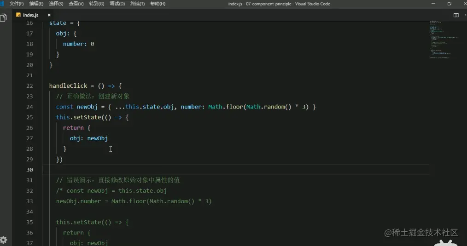Open the Explorer files icon in activity bar
Image resolution: width=467 pixels, height=246 pixels.
(4, 18)
